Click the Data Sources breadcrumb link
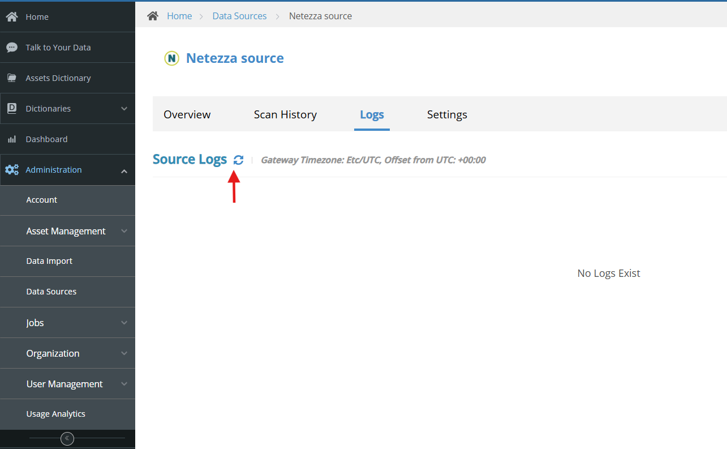 [239, 16]
